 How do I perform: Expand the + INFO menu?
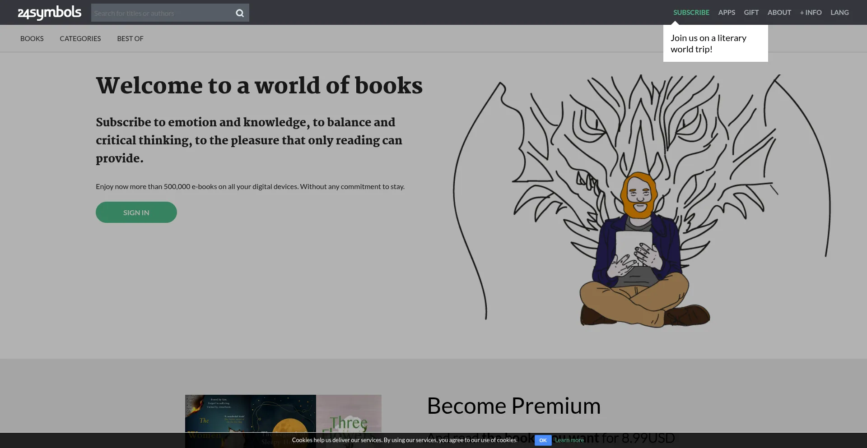(811, 12)
